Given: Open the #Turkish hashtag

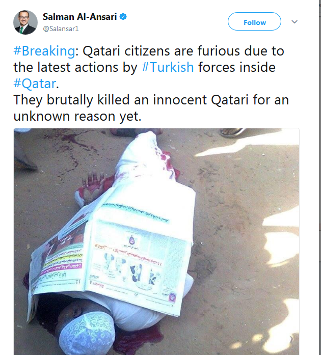Looking at the screenshot, I should (x=168, y=67).
